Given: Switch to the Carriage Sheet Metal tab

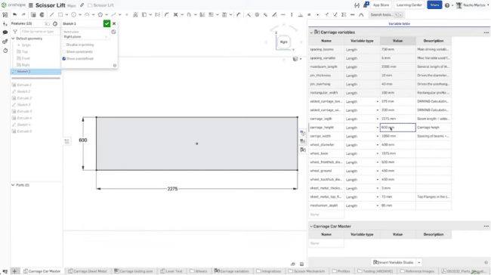Looking at the screenshot, I should (88, 271).
